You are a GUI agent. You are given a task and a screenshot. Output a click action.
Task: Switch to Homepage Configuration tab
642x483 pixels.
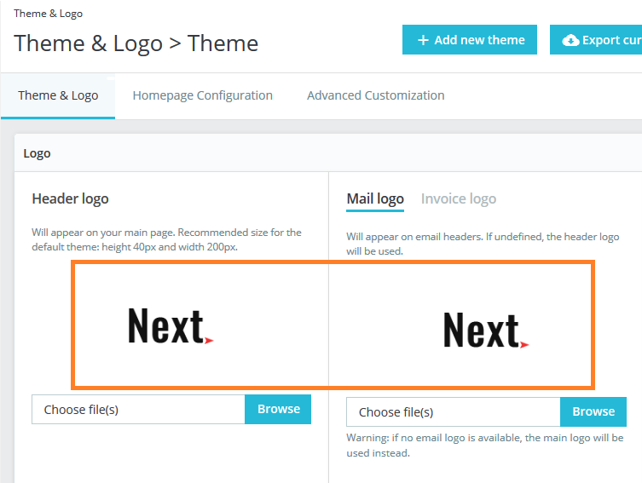(x=203, y=95)
